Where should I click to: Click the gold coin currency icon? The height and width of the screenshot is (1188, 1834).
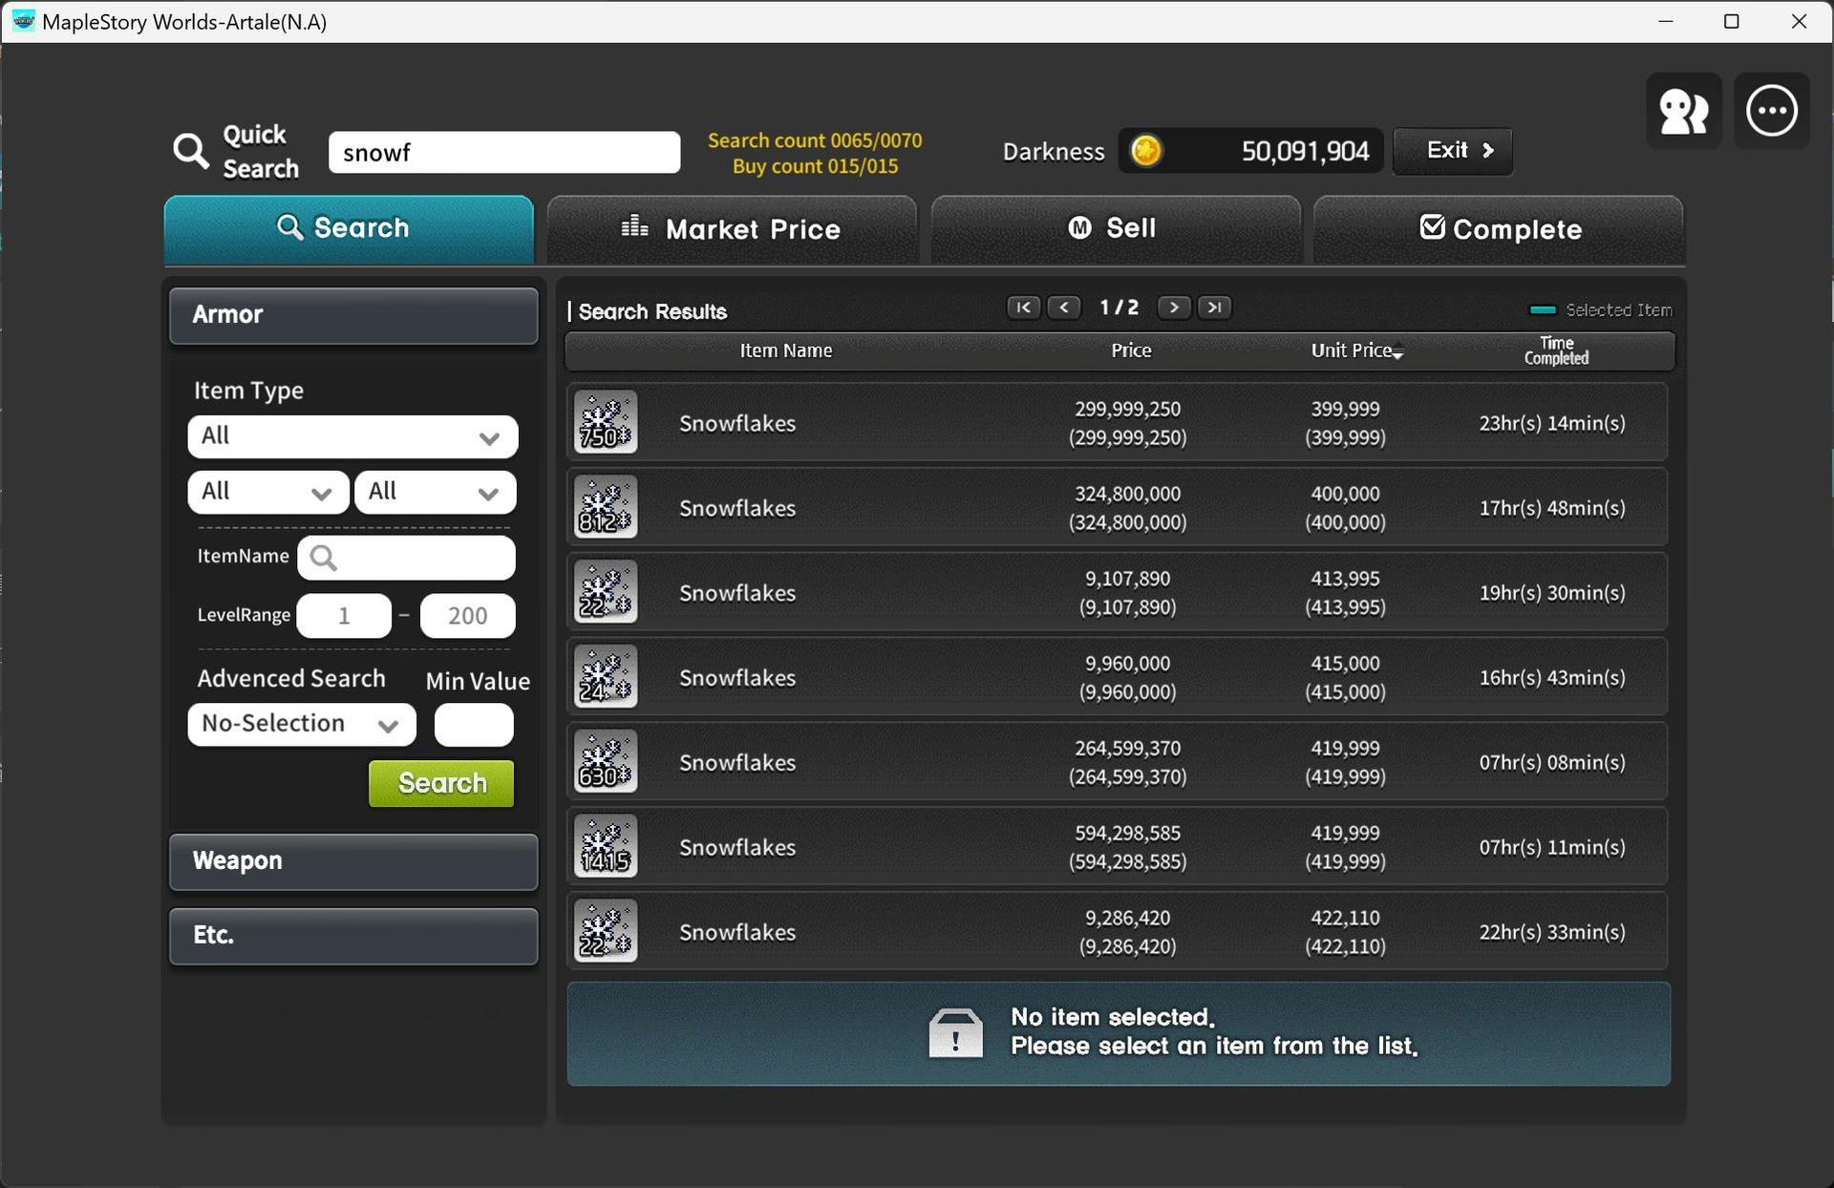coord(1146,151)
